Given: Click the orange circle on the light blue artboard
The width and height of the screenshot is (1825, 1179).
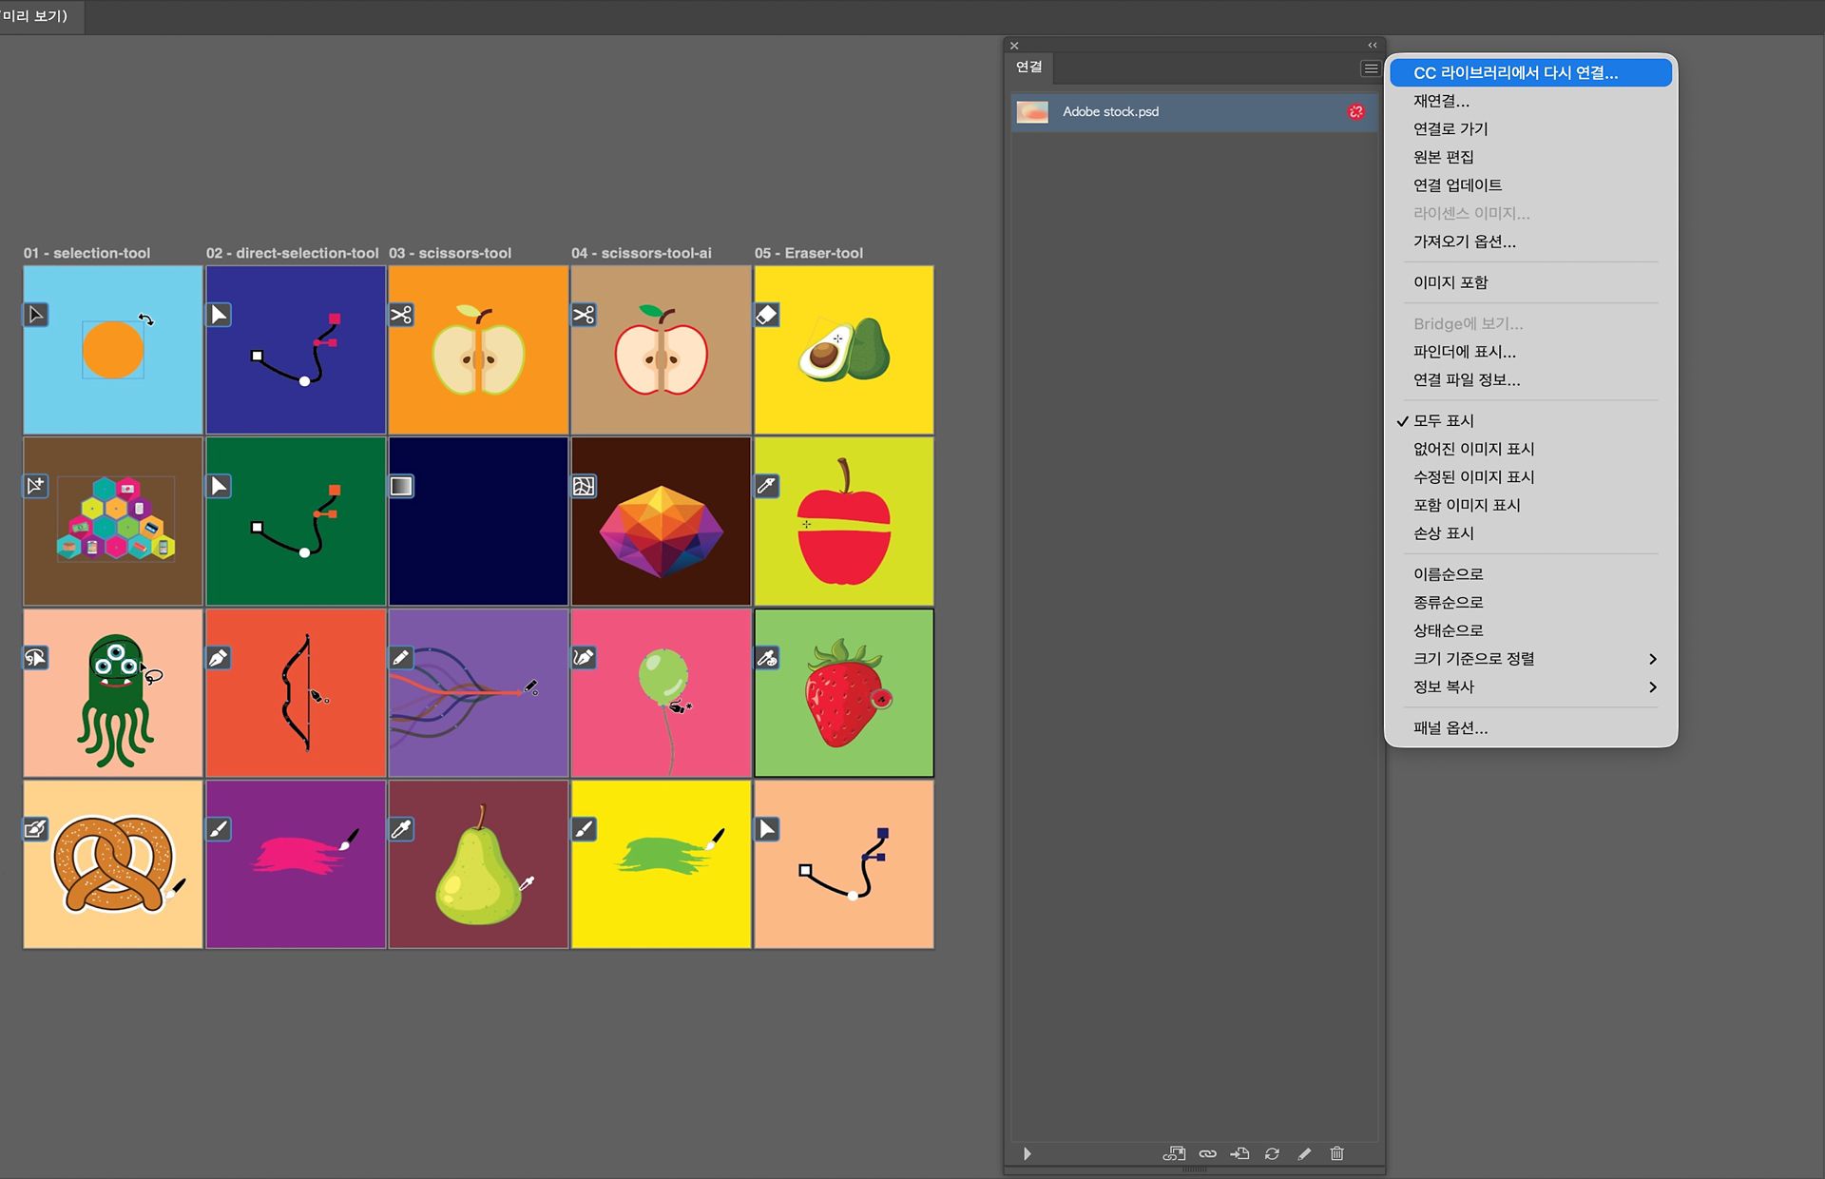Looking at the screenshot, I should [x=113, y=350].
